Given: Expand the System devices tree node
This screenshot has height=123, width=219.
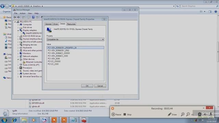Looking at the screenshot, I should click(x=18, y=74).
